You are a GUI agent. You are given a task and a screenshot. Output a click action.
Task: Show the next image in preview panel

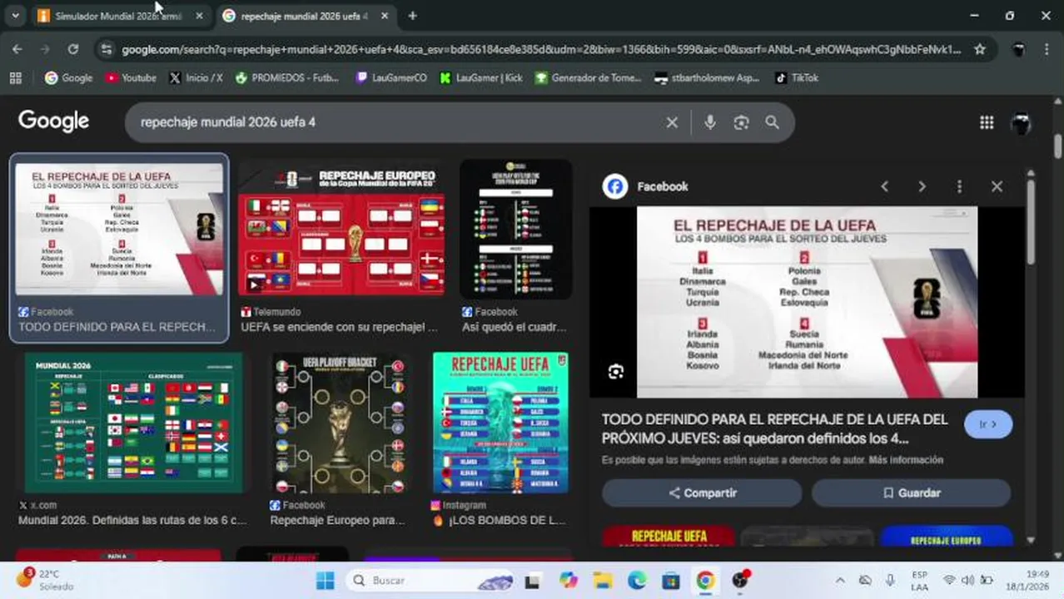pyautogui.click(x=921, y=186)
